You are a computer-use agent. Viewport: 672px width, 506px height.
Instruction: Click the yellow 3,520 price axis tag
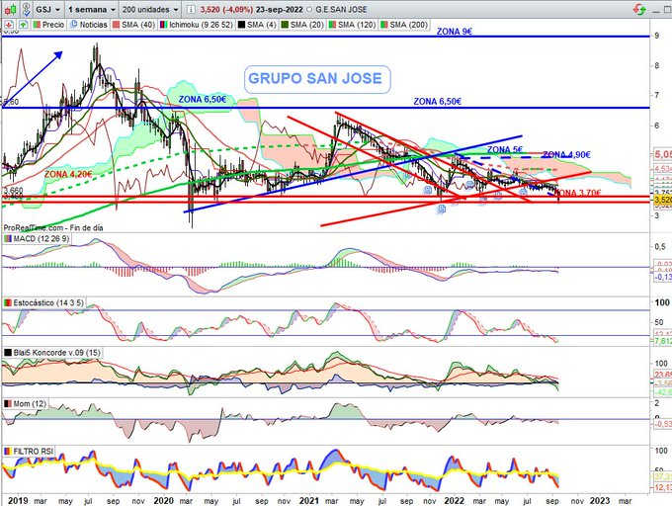pyautogui.click(x=662, y=200)
